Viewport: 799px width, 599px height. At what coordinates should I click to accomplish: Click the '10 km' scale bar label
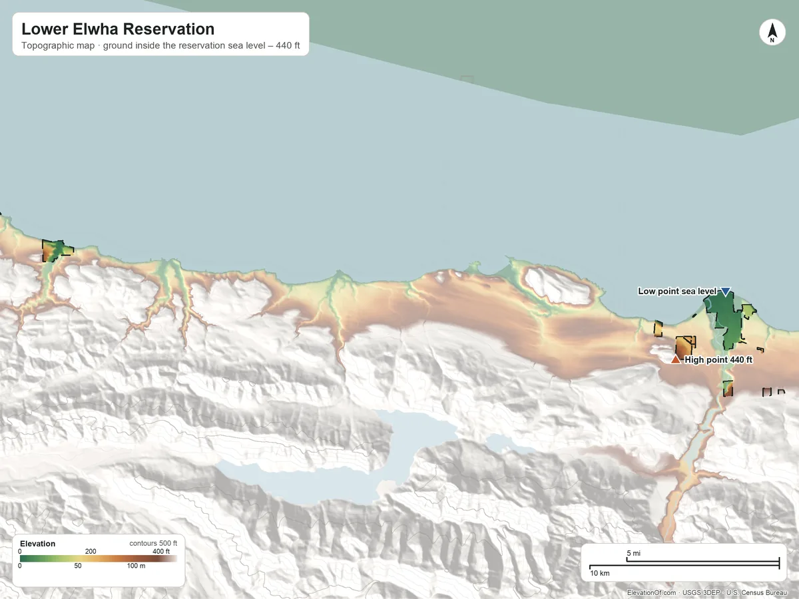click(599, 573)
